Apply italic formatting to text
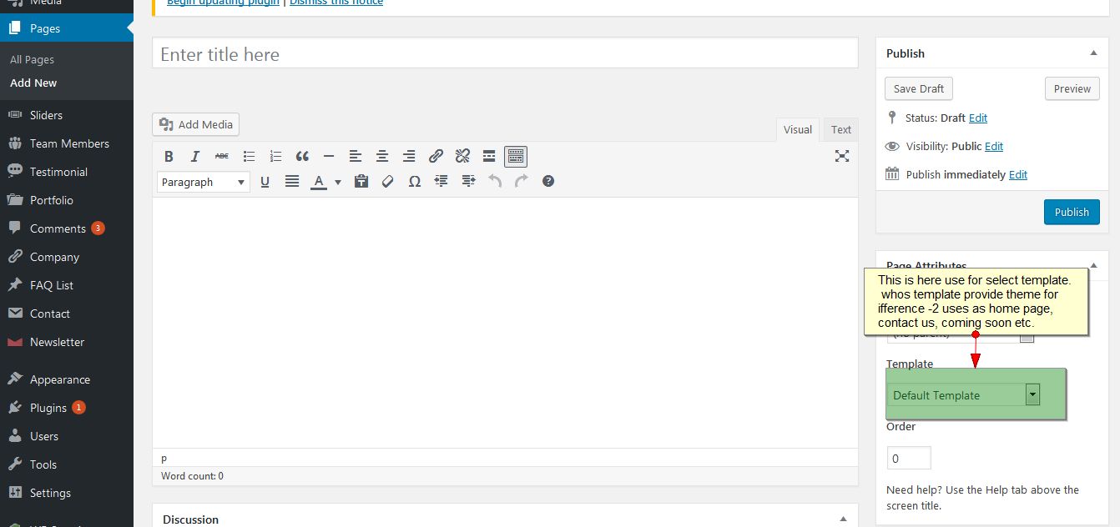Screen dimensions: 1120x527 coord(195,156)
